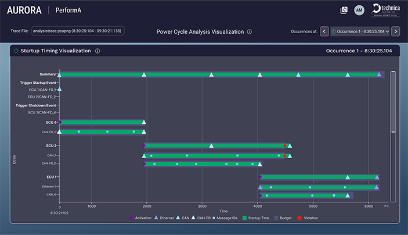Image resolution: width=408 pixels, height=235 pixels.
Task: Go to previous occurrence with left arrow
Action: click(x=324, y=31)
